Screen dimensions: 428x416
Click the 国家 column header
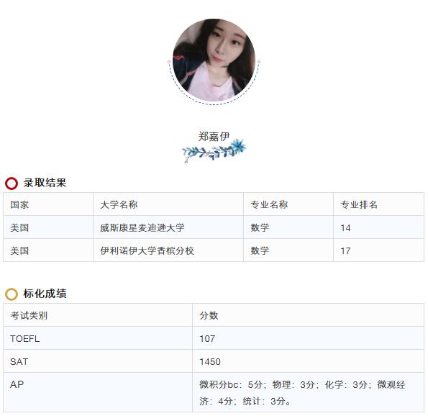click(19, 204)
